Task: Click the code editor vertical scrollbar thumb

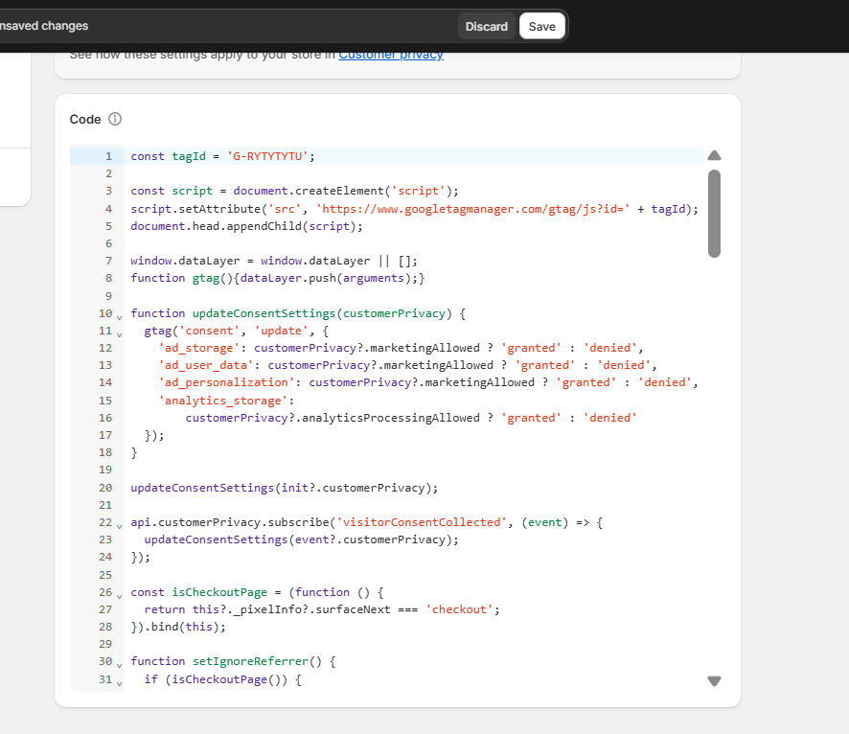Action: pos(714,214)
